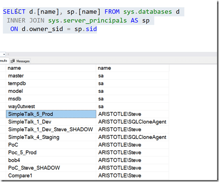Click 'sys.databases' in the query
The width and height of the screenshot is (219, 182).
click(x=148, y=12)
